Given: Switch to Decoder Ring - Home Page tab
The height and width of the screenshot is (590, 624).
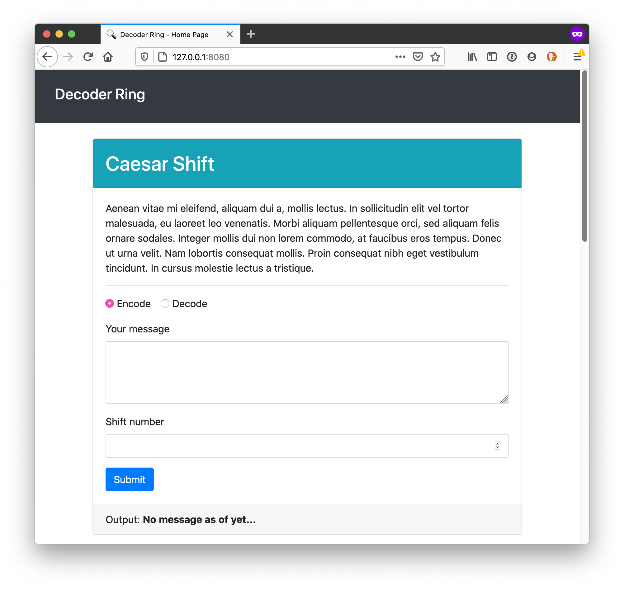Looking at the screenshot, I should pos(170,34).
